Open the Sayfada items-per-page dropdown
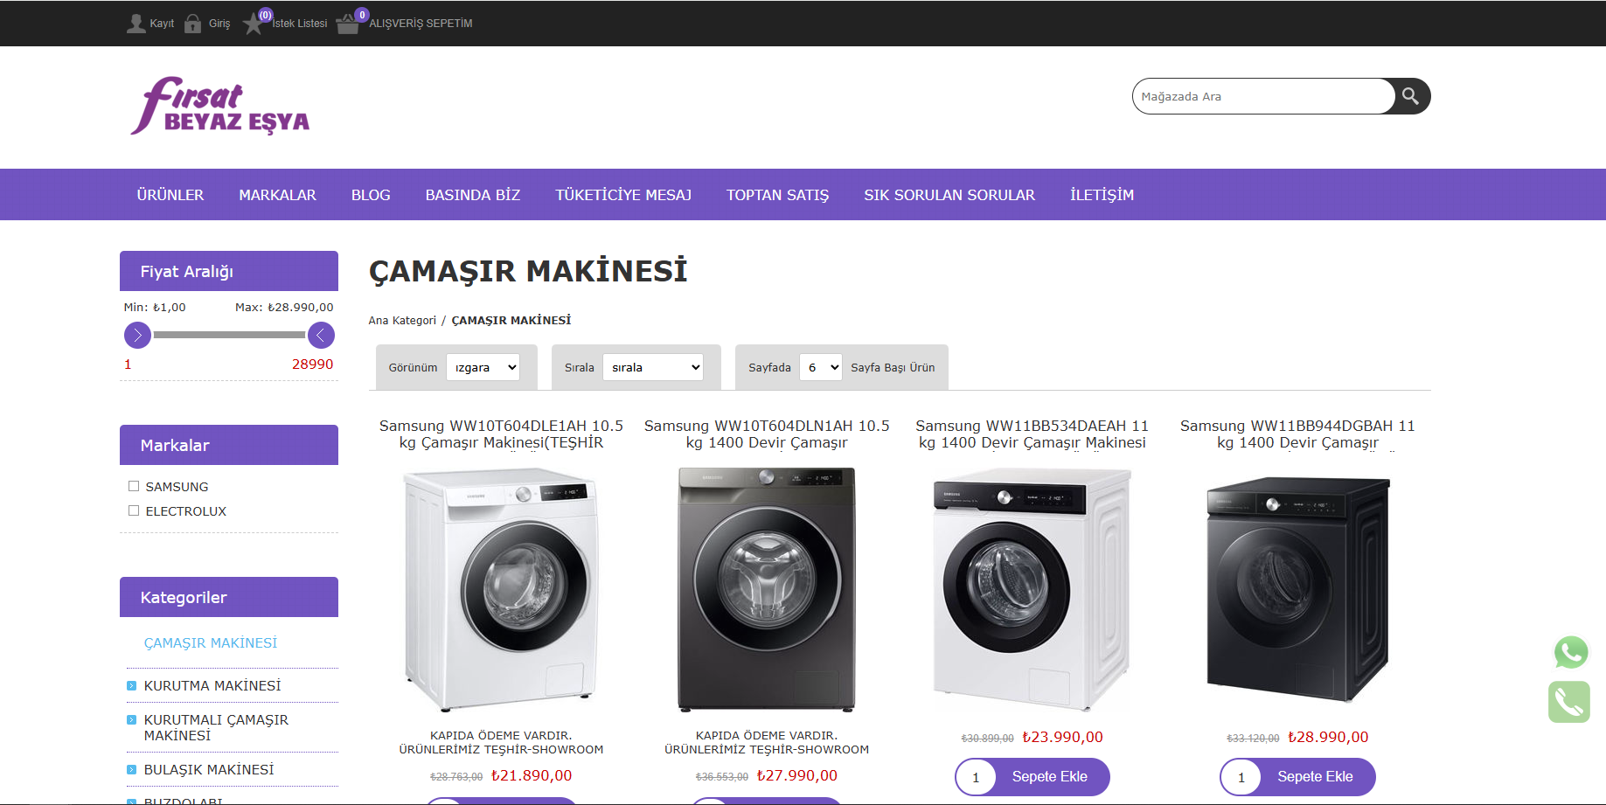 (x=821, y=368)
